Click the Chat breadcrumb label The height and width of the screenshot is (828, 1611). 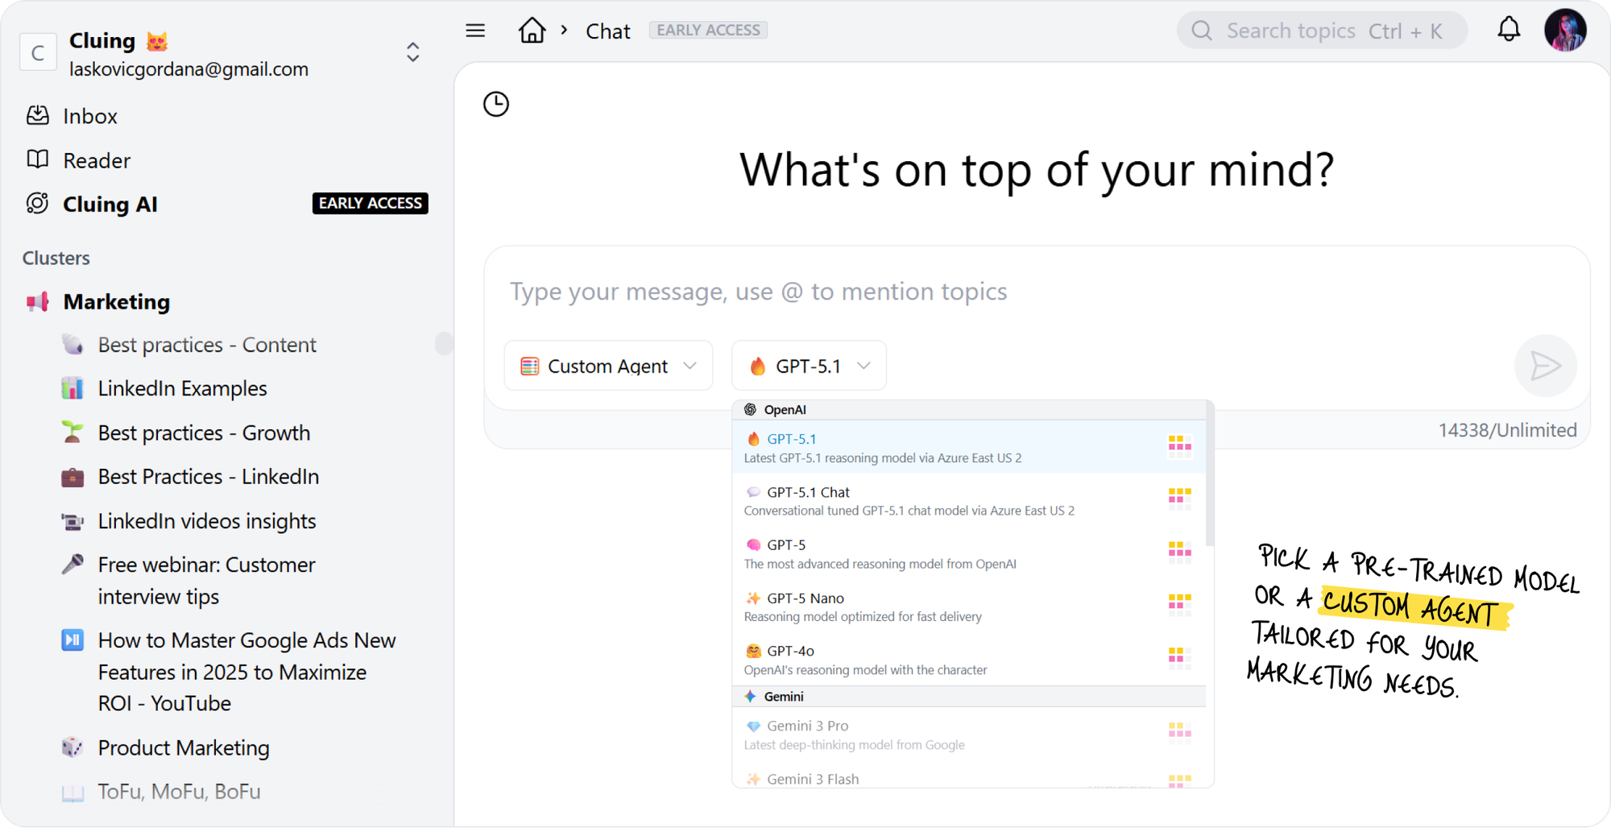coord(608,31)
